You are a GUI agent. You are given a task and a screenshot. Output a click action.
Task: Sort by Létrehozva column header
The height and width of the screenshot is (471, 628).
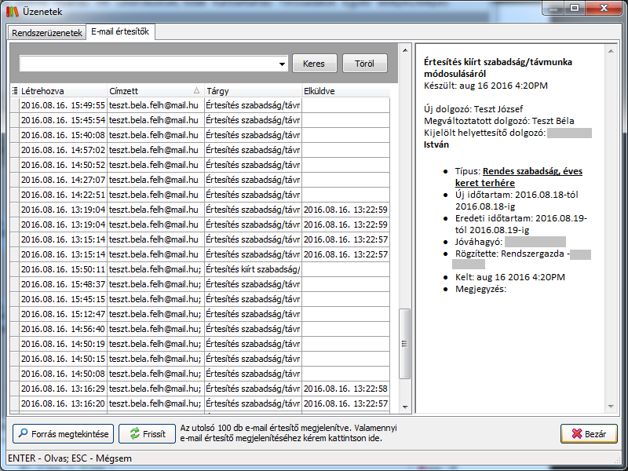point(63,91)
